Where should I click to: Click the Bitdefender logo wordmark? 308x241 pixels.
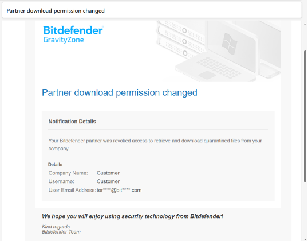tap(73, 30)
